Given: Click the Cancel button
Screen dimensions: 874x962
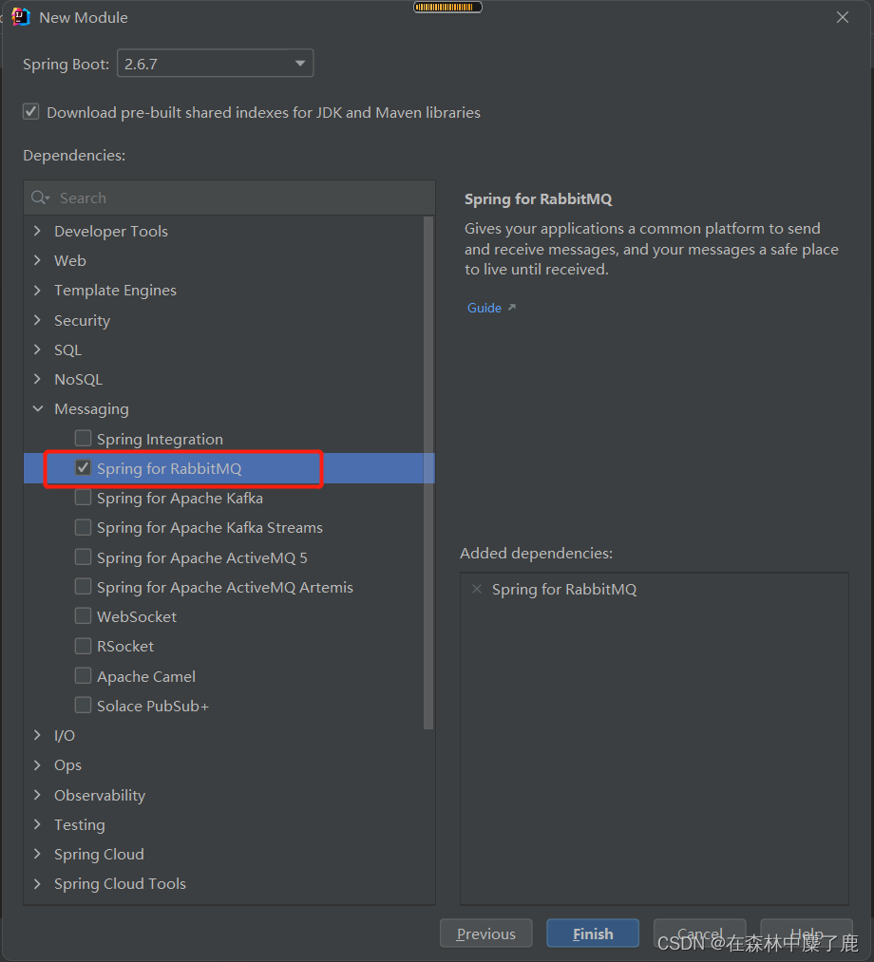Looking at the screenshot, I should [x=700, y=934].
